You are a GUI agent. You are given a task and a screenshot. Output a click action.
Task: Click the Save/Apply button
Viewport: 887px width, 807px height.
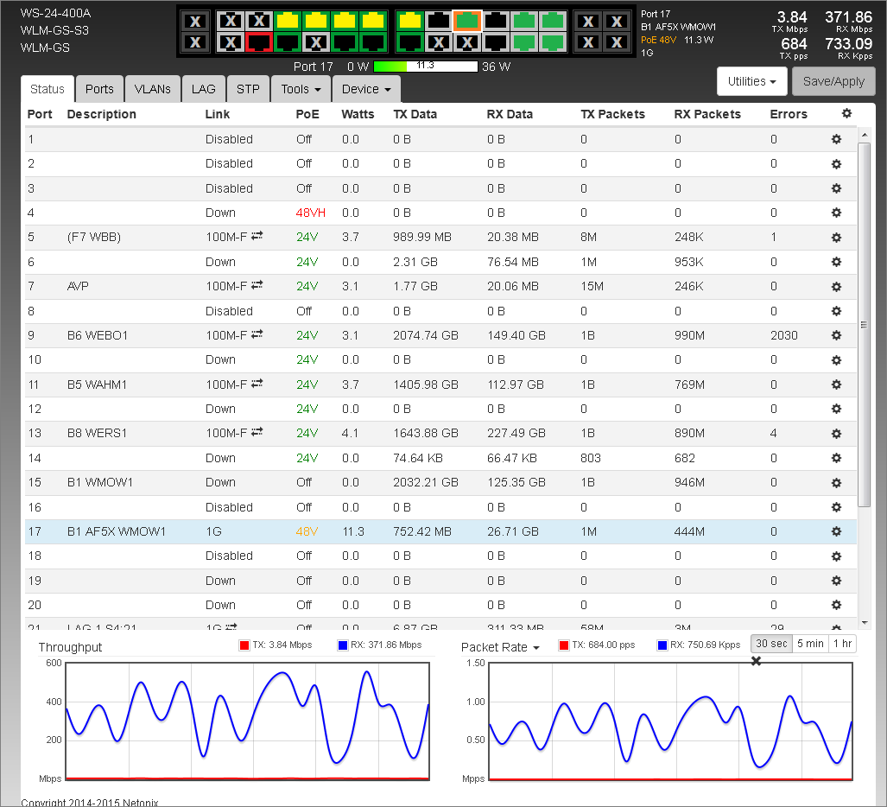833,81
